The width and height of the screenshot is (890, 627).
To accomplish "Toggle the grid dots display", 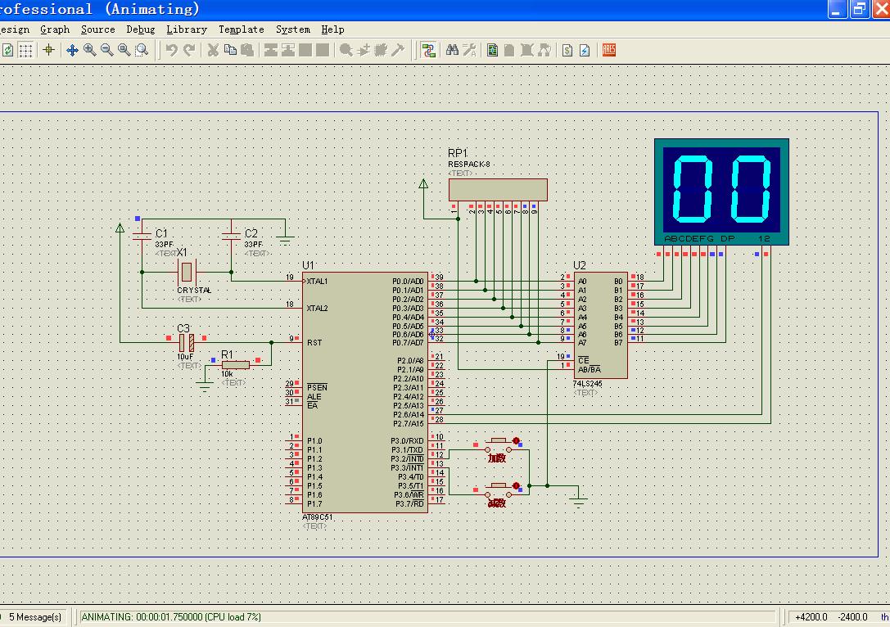I will click(25, 50).
